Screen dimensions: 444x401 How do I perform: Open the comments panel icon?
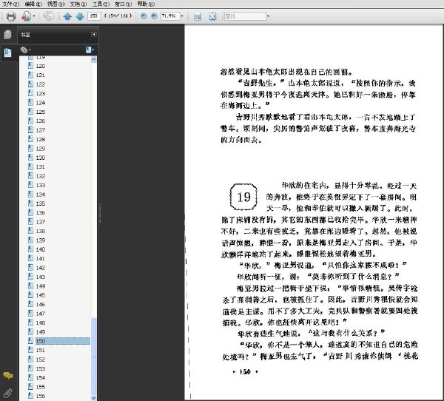pyautogui.click(x=8, y=376)
